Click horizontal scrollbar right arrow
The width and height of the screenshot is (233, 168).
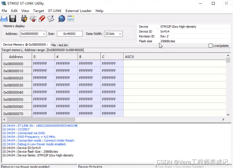coord(223,120)
